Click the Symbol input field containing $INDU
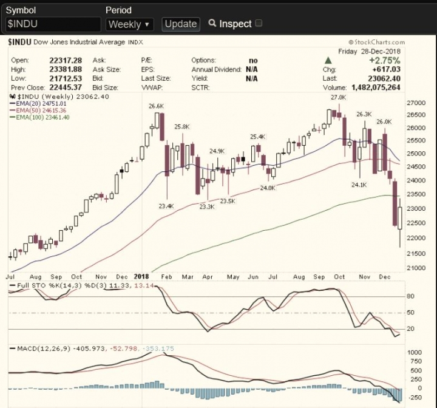 coord(53,24)
